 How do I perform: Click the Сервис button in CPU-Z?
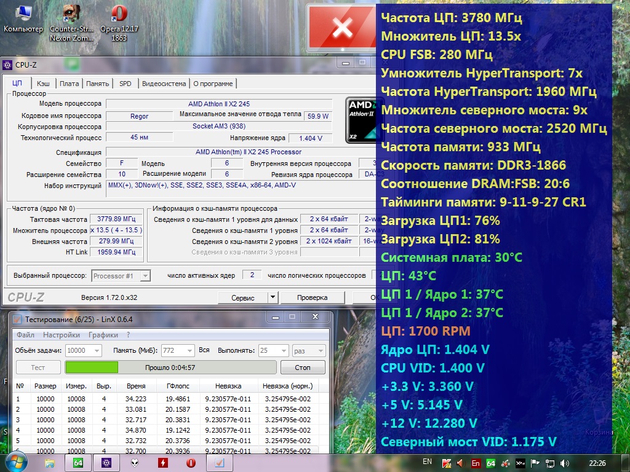point(242,298)
